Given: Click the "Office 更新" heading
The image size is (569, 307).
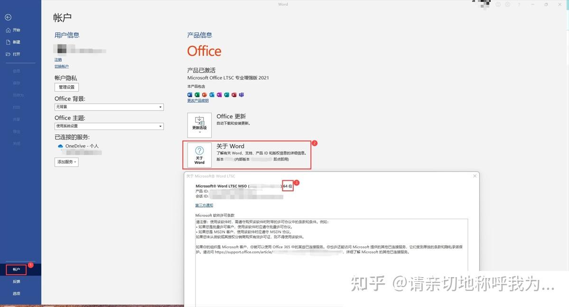Looking at the screenshot, I should [x=231, y=116].
